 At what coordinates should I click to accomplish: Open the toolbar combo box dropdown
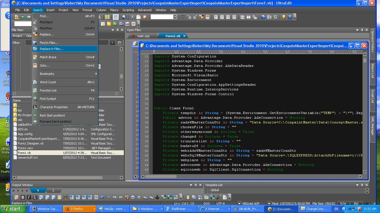(x=175, y=17)
